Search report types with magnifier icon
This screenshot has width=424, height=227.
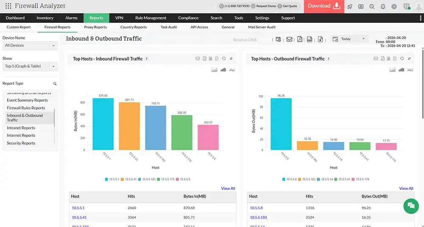coord(55,84)
